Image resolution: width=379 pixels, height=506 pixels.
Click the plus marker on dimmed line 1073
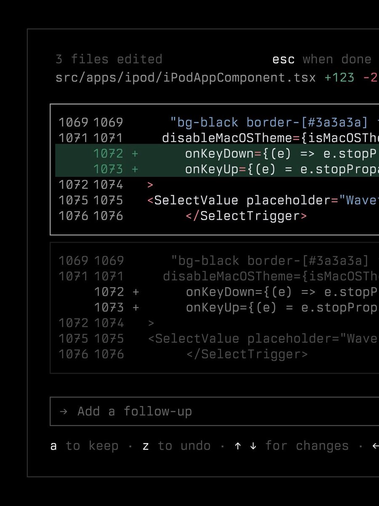click(136, 307)
